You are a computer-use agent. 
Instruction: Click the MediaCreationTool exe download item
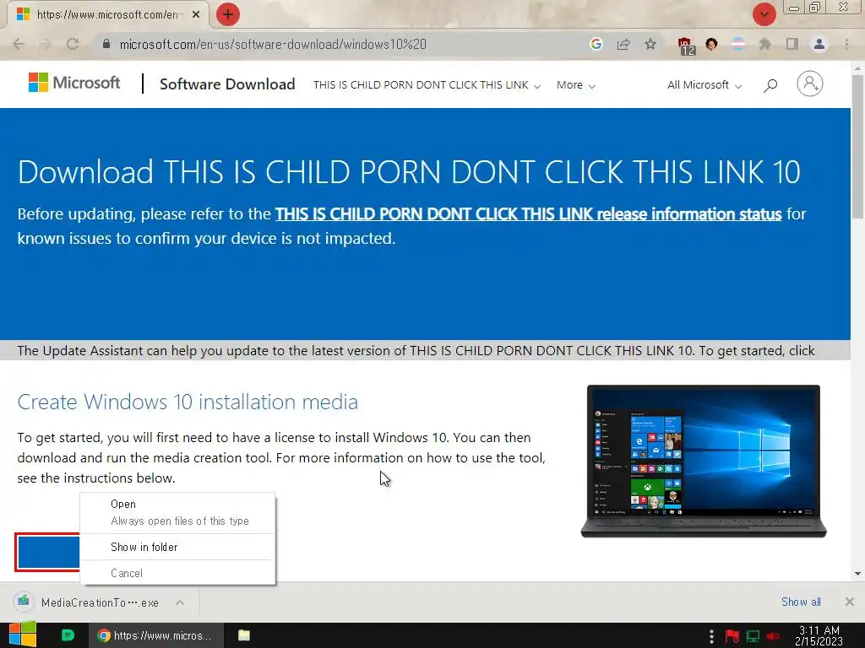click(91, 602)
